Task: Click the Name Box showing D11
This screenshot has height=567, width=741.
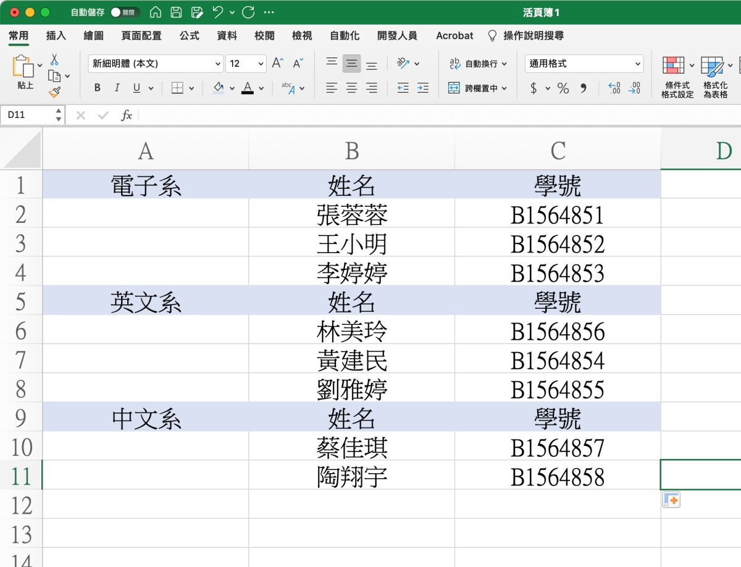Action: [28, 115]
